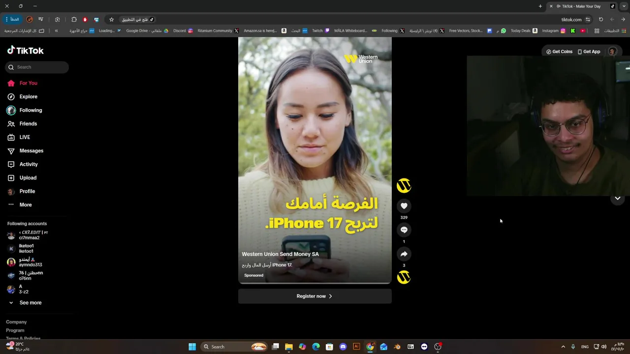The width and height of the screenshot is (630, 354).
Task: Share the sponsored video
Action: coord(404,254)
